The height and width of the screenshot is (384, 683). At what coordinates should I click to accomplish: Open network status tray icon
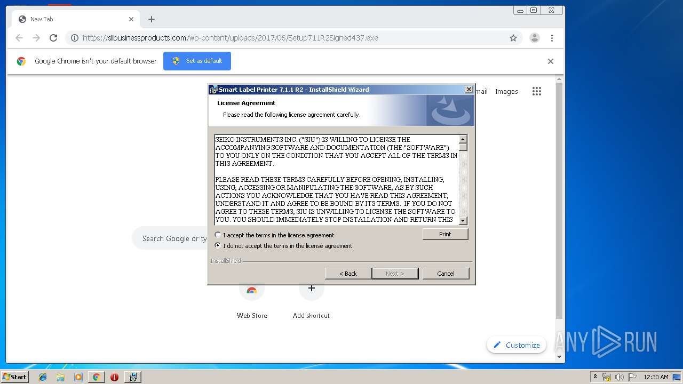point(607,377)
